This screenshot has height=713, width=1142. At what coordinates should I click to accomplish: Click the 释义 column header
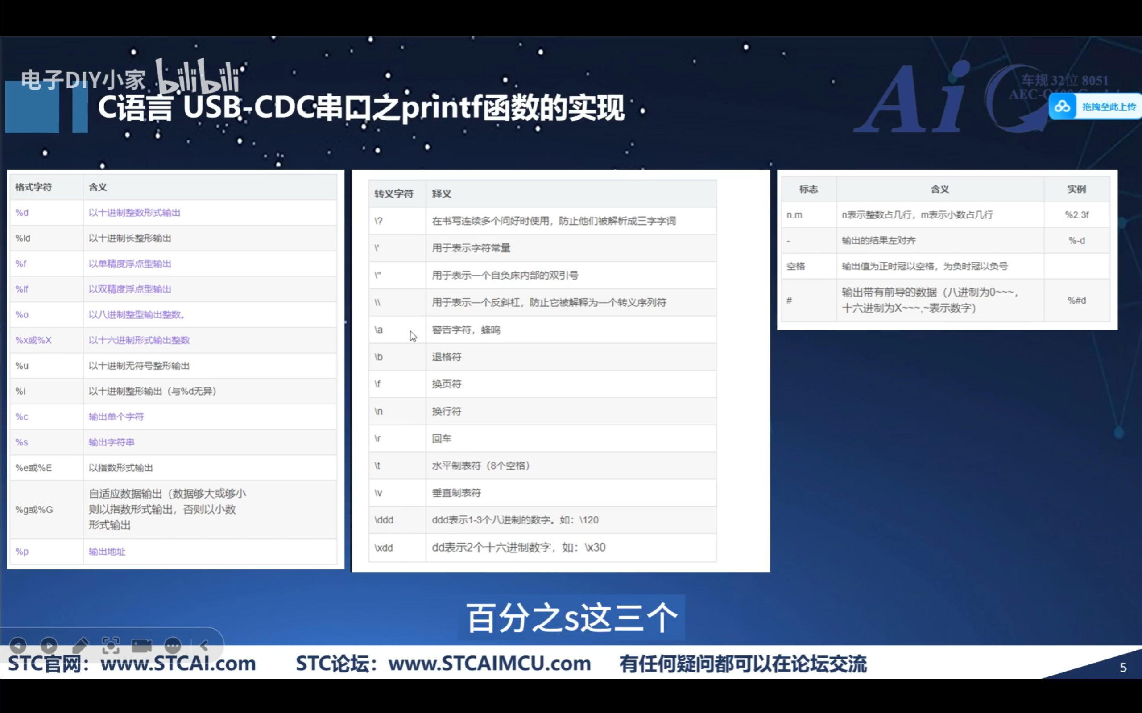pos(571,194)
